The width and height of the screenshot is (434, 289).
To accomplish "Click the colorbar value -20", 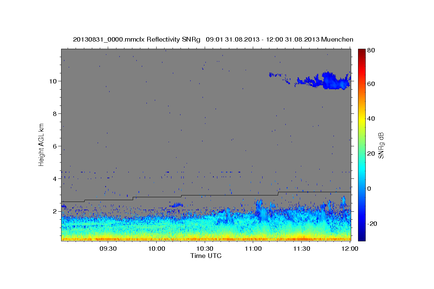I will [x=373, y=224].
